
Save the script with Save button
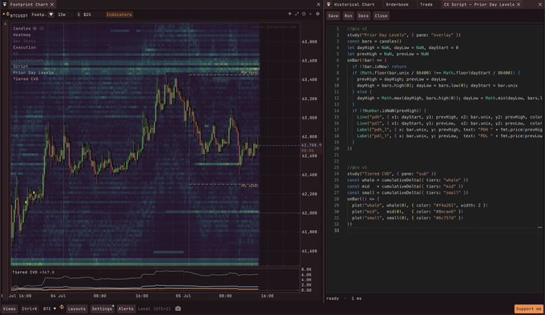(333, 16)
